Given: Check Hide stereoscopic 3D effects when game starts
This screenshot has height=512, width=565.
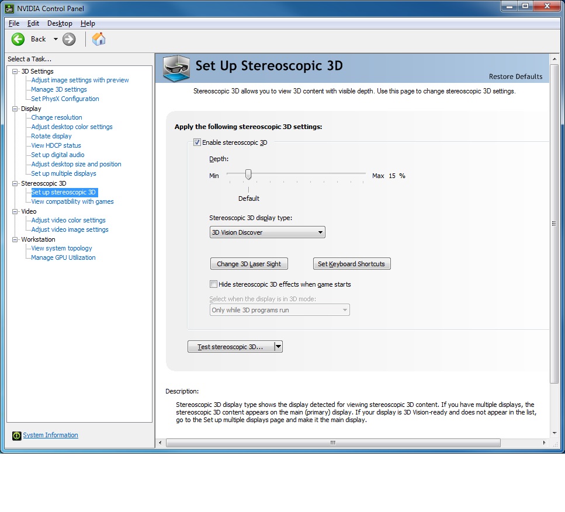Looking at the screenshot, I should (213, 284).
